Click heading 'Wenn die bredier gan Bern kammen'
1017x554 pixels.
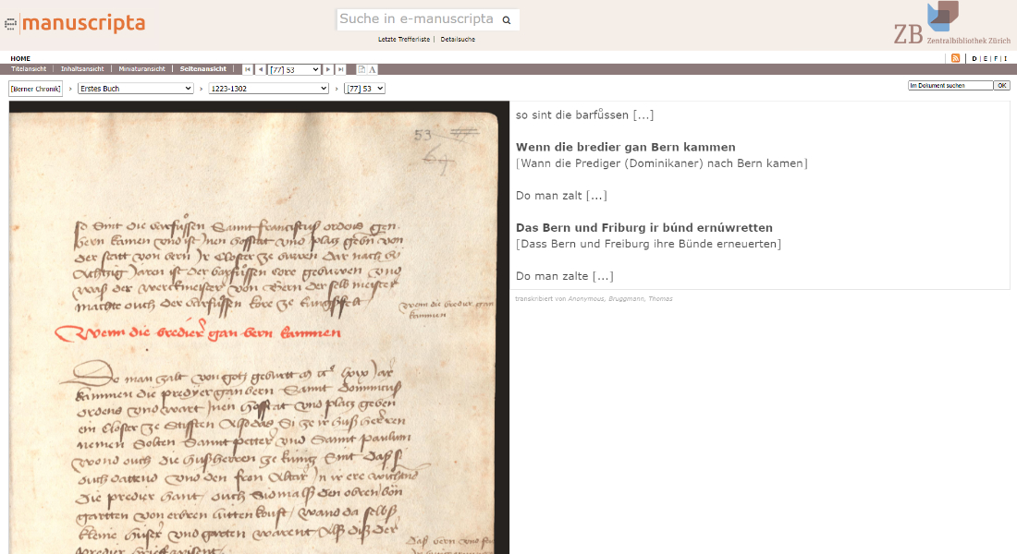coord(625,147)
